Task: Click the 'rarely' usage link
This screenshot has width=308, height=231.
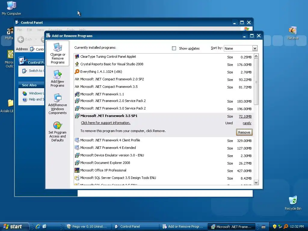Action: point(247,123)
